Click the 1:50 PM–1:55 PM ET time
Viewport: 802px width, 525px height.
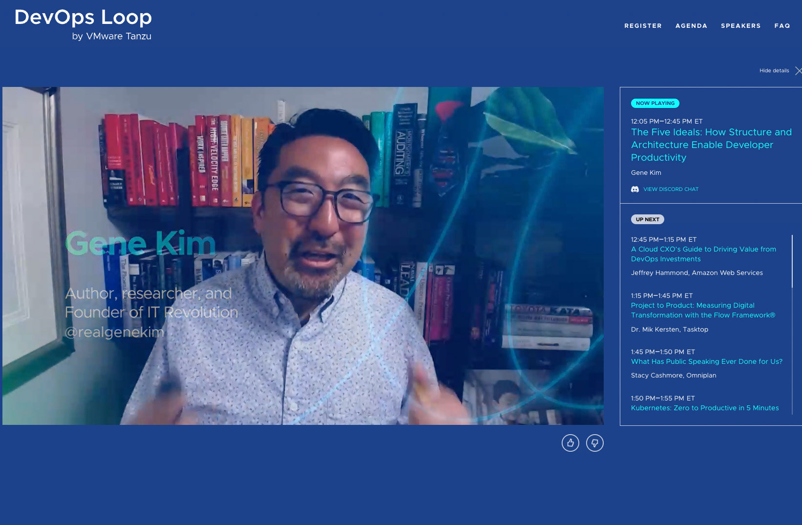pyautogui.click(x=662, y=398)
